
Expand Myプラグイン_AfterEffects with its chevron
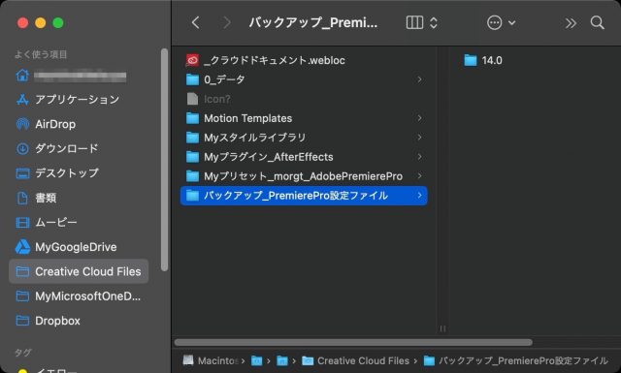click(x=419, y=157)
